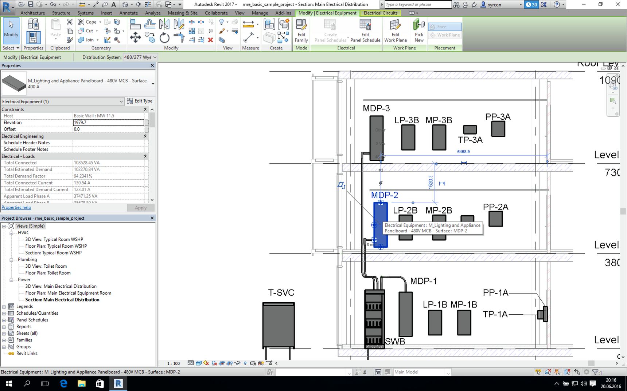627x391 pixels.
Task: Click Edit Family button
Action: [301, 31]
